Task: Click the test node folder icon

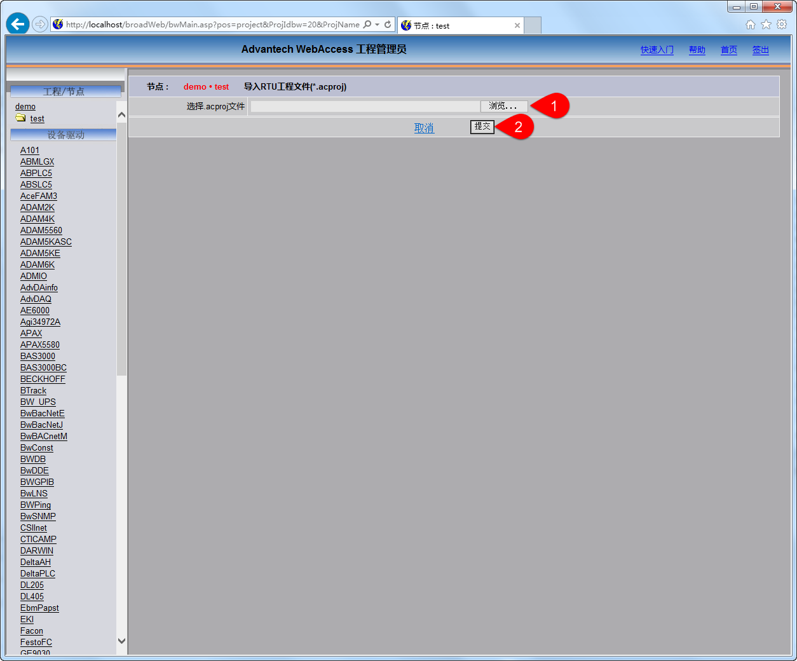Action: tap(21, 118)
